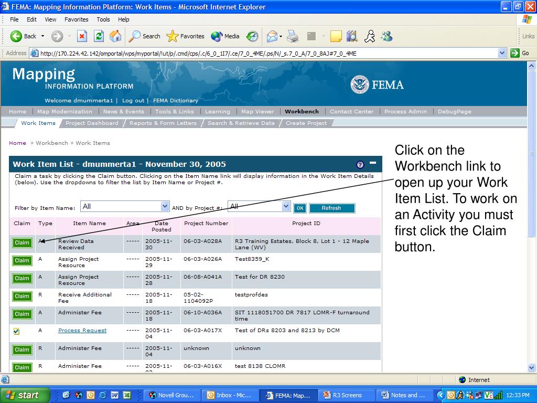Open Outlook icon in quick launch

(90, 395)
